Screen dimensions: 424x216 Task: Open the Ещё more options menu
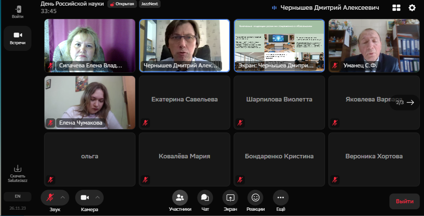[281, 198]
